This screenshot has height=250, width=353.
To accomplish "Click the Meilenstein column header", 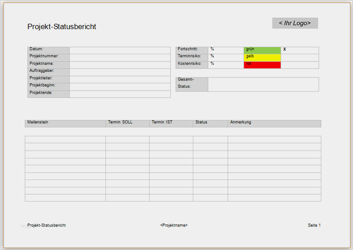I will [x=65, y=124].
